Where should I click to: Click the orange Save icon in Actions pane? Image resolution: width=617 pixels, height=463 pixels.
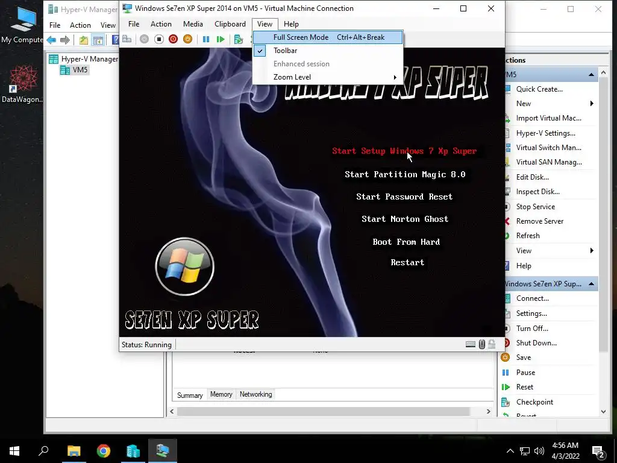[506, 357]
